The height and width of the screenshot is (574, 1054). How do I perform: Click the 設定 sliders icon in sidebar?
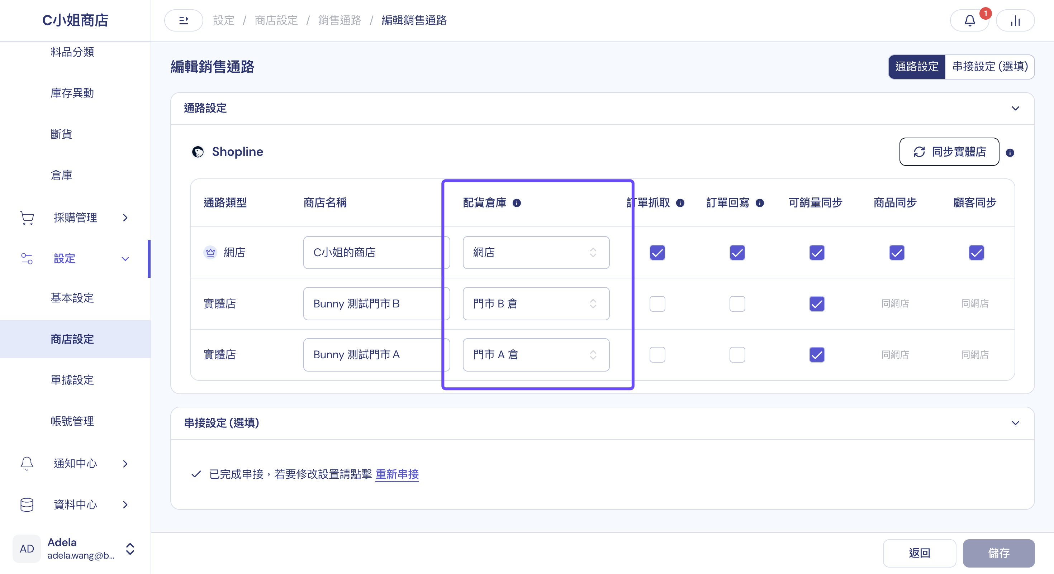point(27,258)
